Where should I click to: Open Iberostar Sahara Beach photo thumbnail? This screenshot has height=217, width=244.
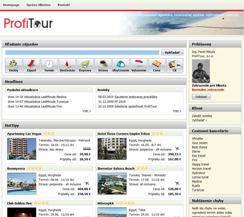112,184
